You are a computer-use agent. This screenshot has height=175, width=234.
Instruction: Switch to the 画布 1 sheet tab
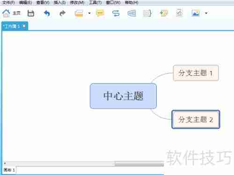tap(9, 170)
